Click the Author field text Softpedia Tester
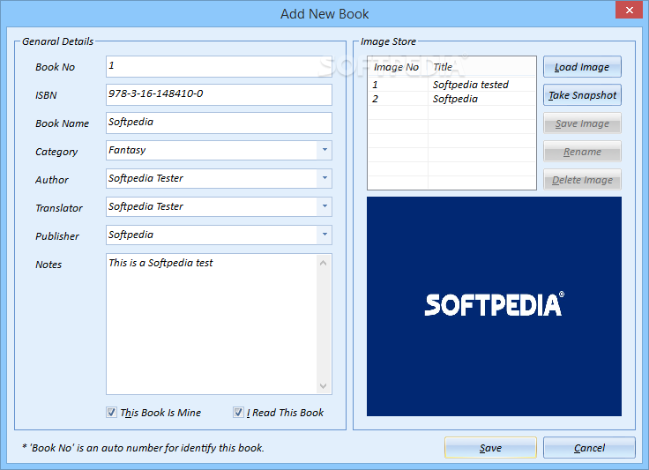 pyautogui.click(x=145, y=178)
